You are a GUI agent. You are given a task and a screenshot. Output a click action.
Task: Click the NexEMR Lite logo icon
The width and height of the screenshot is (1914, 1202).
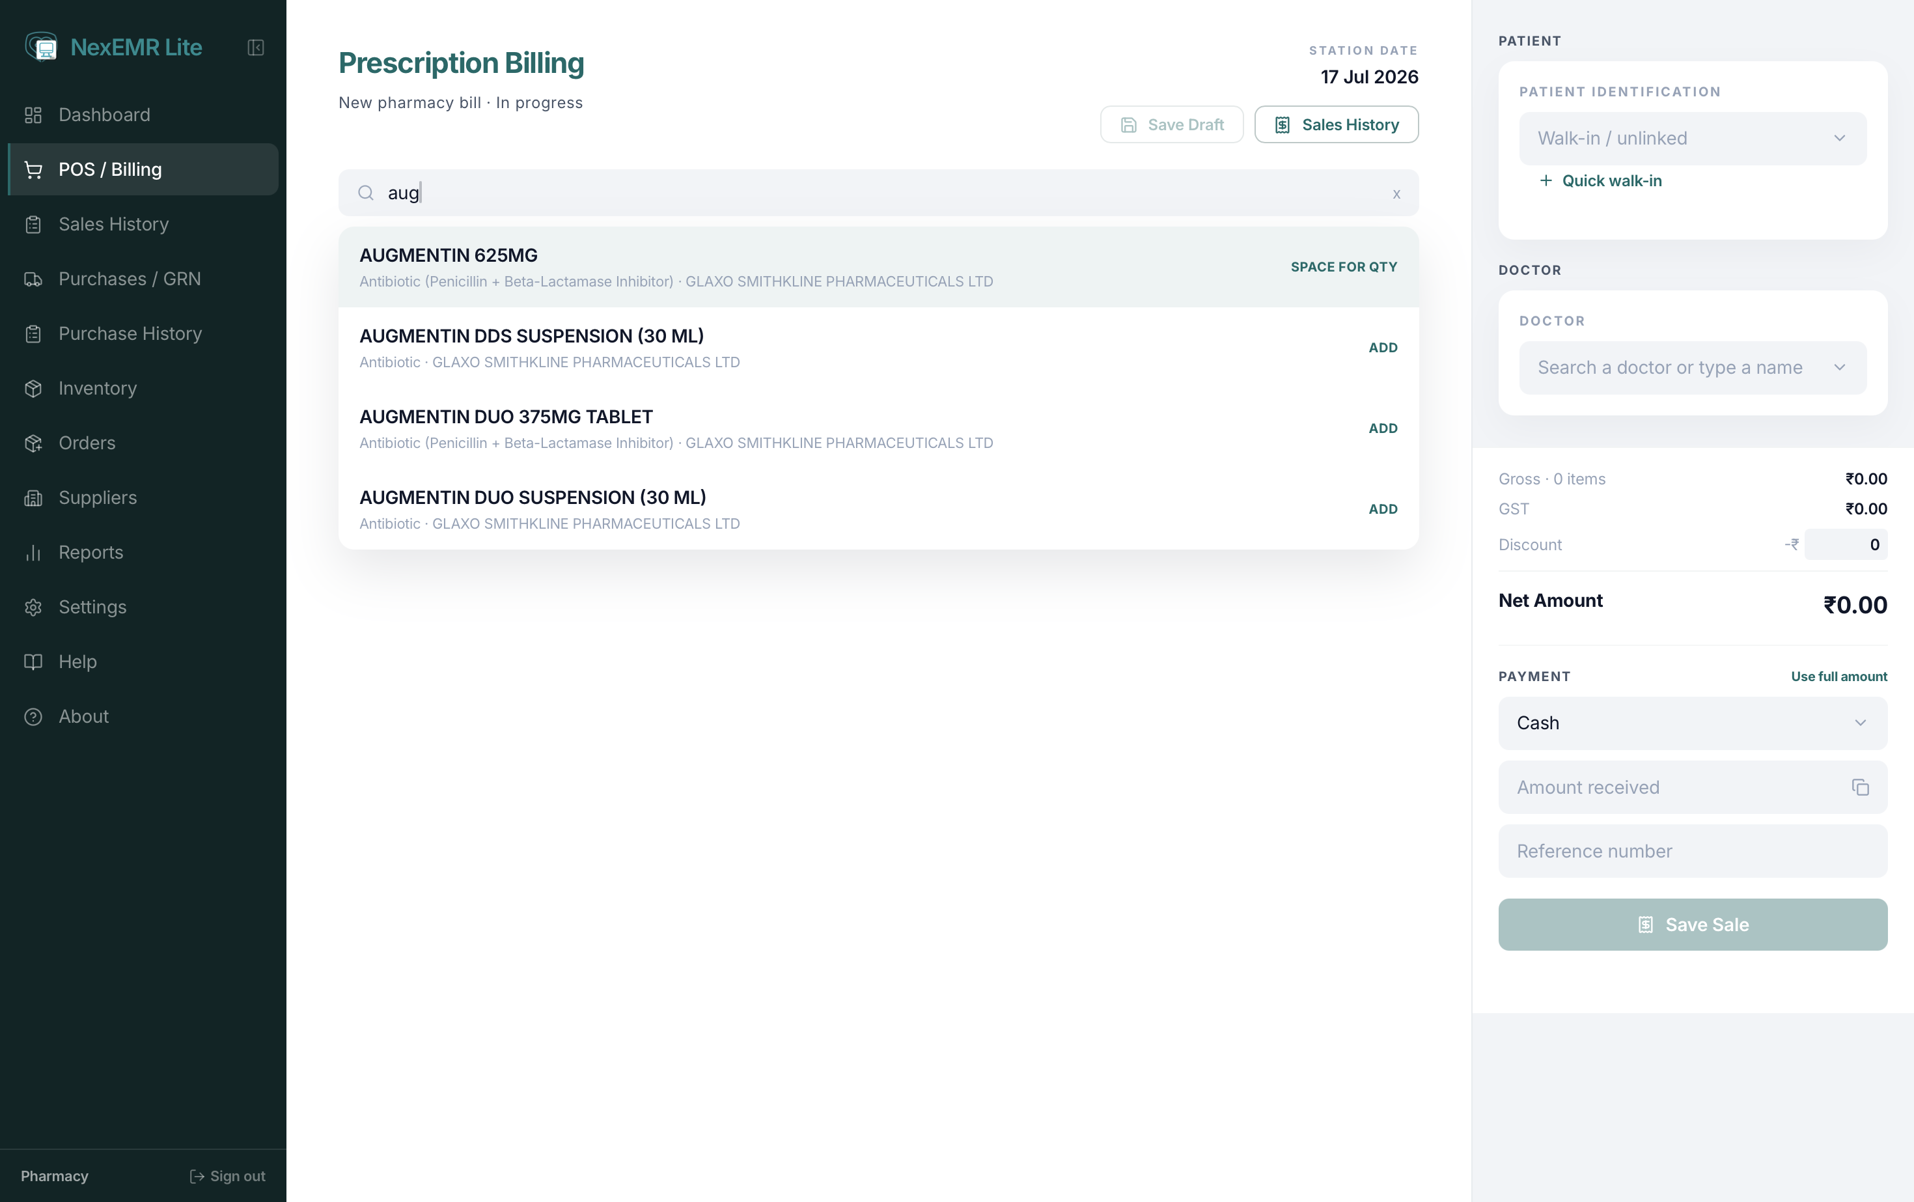point(41,47)
